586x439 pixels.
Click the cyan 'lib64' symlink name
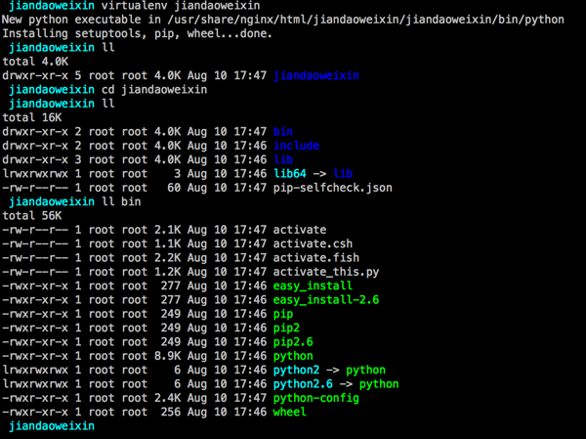pyautogui.click(x=290, y=174)
